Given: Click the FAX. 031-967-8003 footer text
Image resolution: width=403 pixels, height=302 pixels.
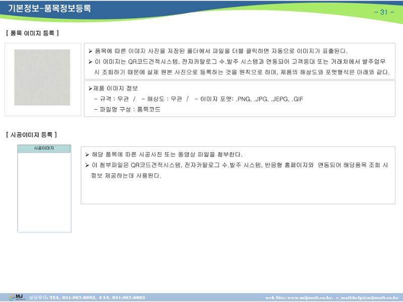Looking at the screenshot, I should tap(122, 297).
